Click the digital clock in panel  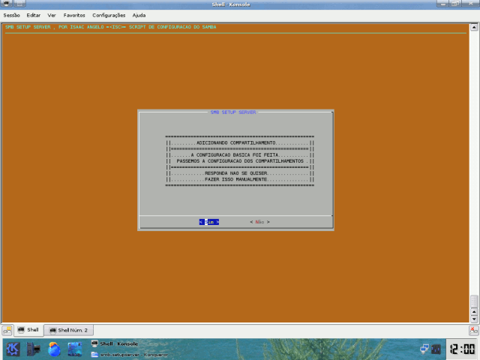[x=460, y=349]
